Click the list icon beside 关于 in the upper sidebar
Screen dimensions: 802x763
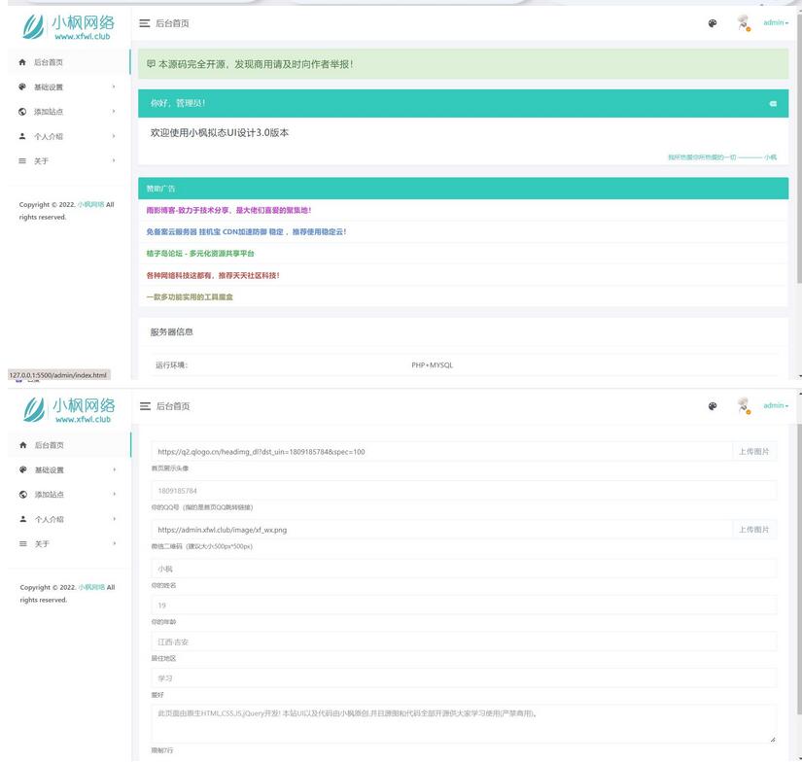(x=22, y=161)
